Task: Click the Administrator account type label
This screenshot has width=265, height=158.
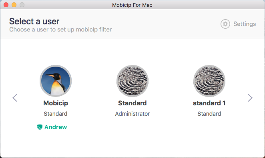Action: pos(132,114)
